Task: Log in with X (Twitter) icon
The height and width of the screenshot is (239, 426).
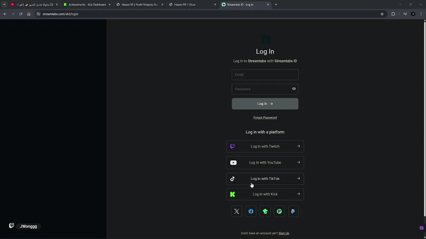Action: 237,211
